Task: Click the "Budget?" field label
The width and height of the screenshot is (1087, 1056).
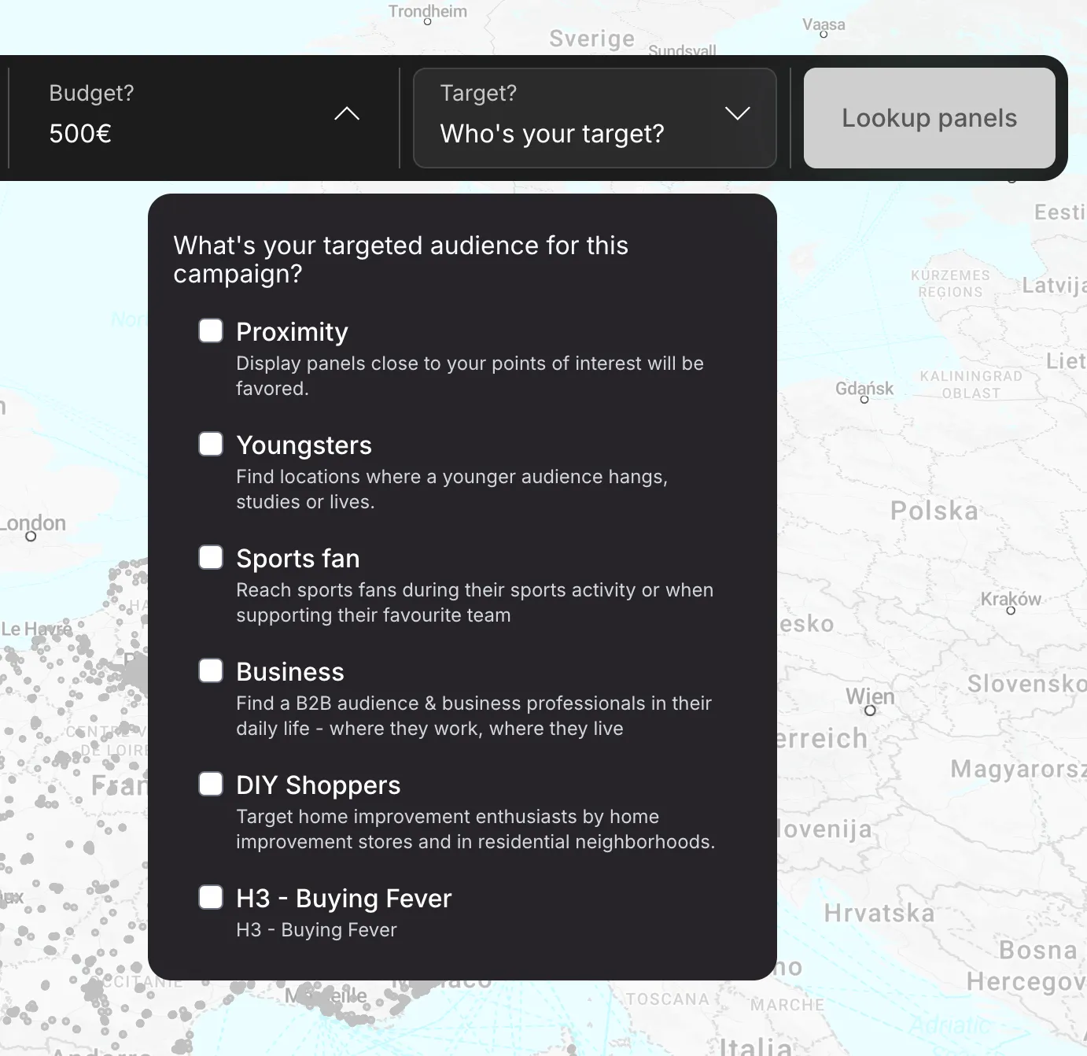Action: click(91, 93)
